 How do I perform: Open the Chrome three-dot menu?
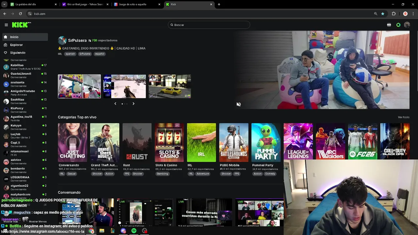pyautogui.click(x=413, y=14)
